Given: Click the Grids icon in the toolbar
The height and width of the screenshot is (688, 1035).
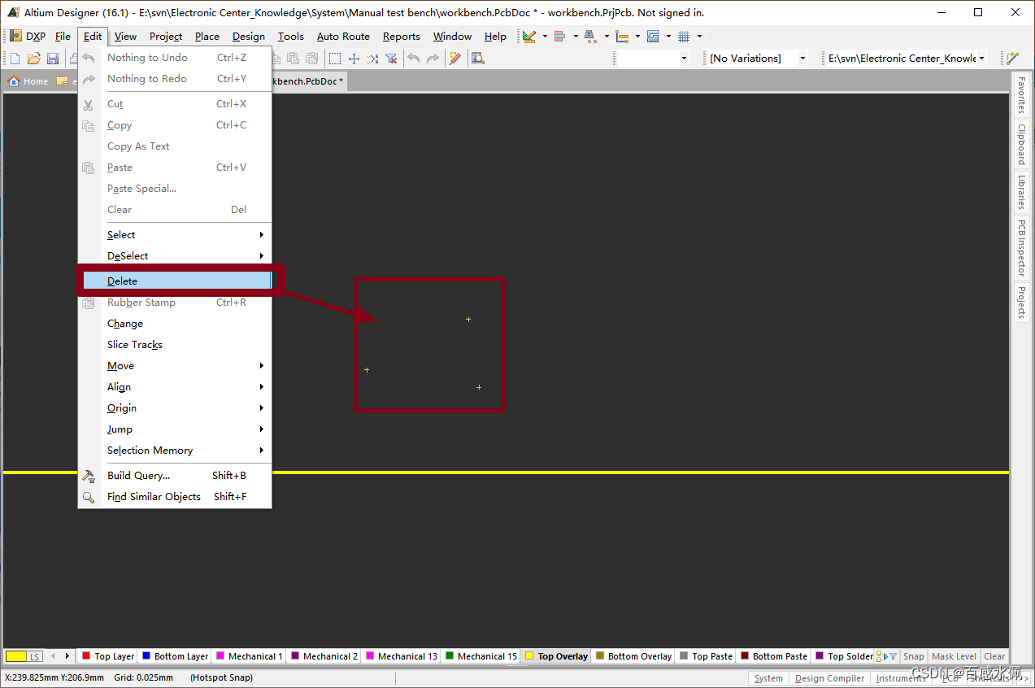Looking at the screenshot, I should 684,37.
